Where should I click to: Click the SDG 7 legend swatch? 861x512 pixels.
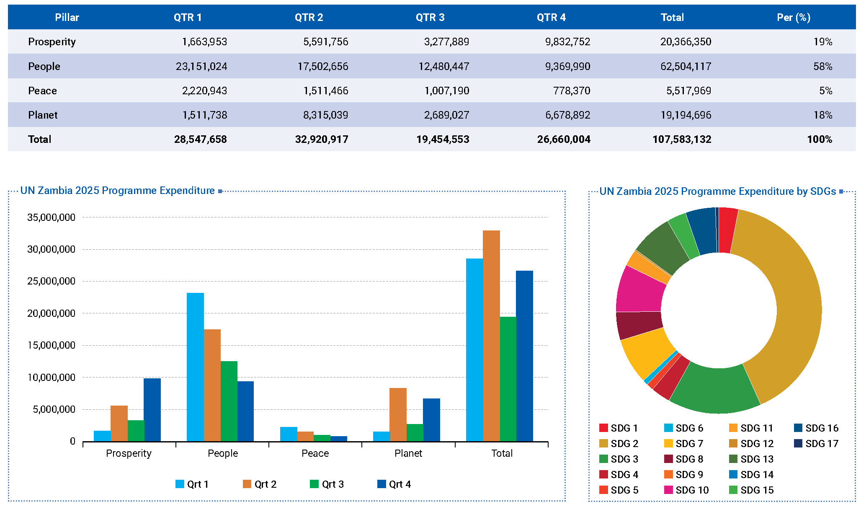pos(668,443)
